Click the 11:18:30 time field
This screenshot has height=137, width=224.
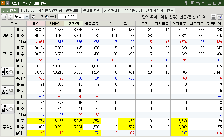click(x=68, y=17)
